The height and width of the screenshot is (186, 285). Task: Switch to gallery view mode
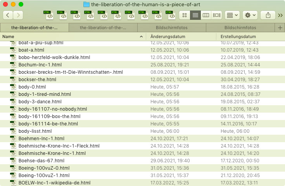[216, 15]
